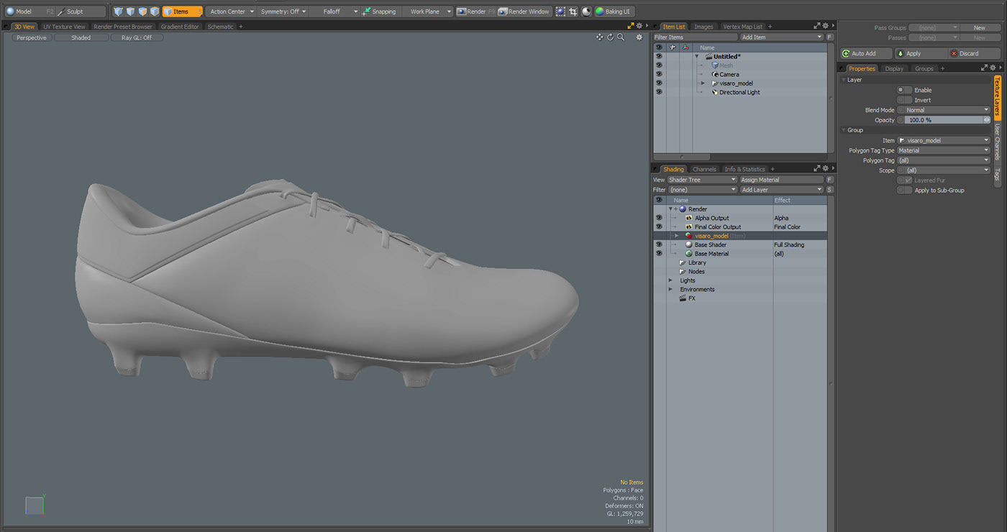1007x532 pixels.
Task: Click the Filter Items search field
Action: click(695, 36)
